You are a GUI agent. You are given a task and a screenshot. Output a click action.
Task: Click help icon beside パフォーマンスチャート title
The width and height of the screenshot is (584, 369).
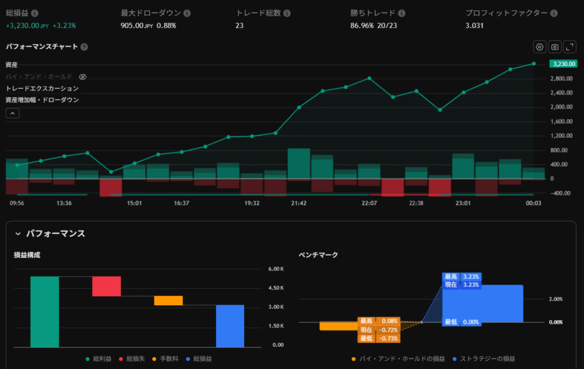(84, 47)
